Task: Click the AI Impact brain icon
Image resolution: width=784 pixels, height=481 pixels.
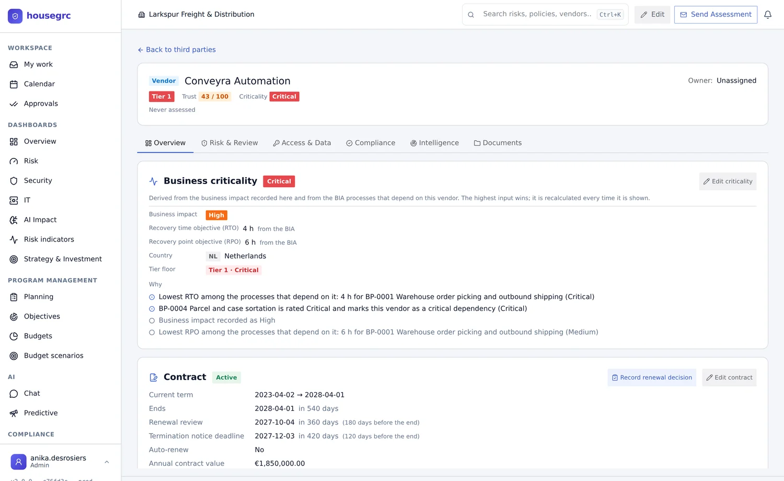Action: click(x=14, y=220)
